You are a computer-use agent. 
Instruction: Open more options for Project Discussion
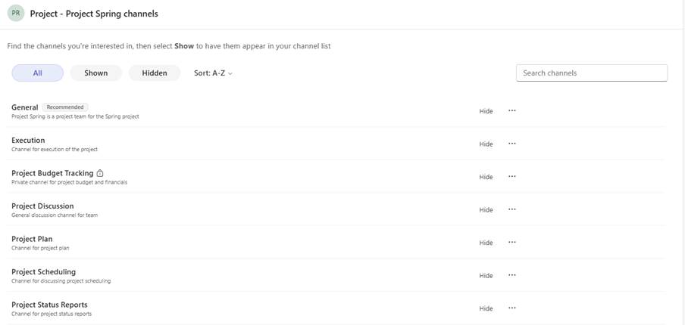pos(512,209)
